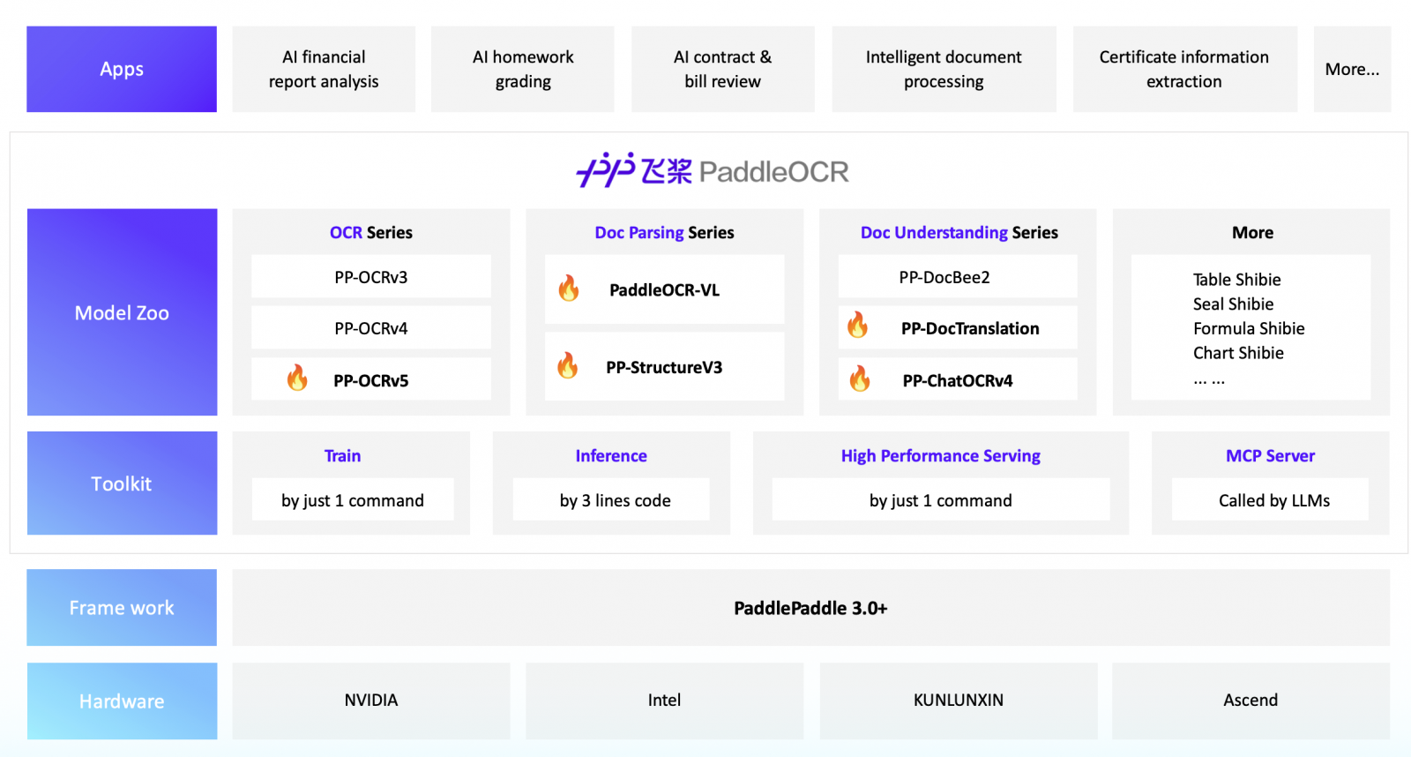Open the Intelligent document processing card

point(944,69)
